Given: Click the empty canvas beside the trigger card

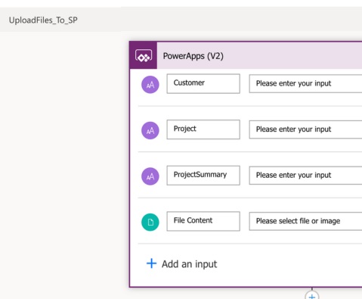Looking at the screenshot, I should click(64, 164).
